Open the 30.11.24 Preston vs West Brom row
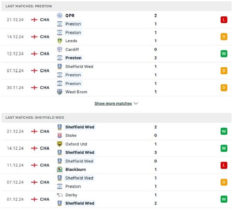The image size is (234, 211). (116, 88)
